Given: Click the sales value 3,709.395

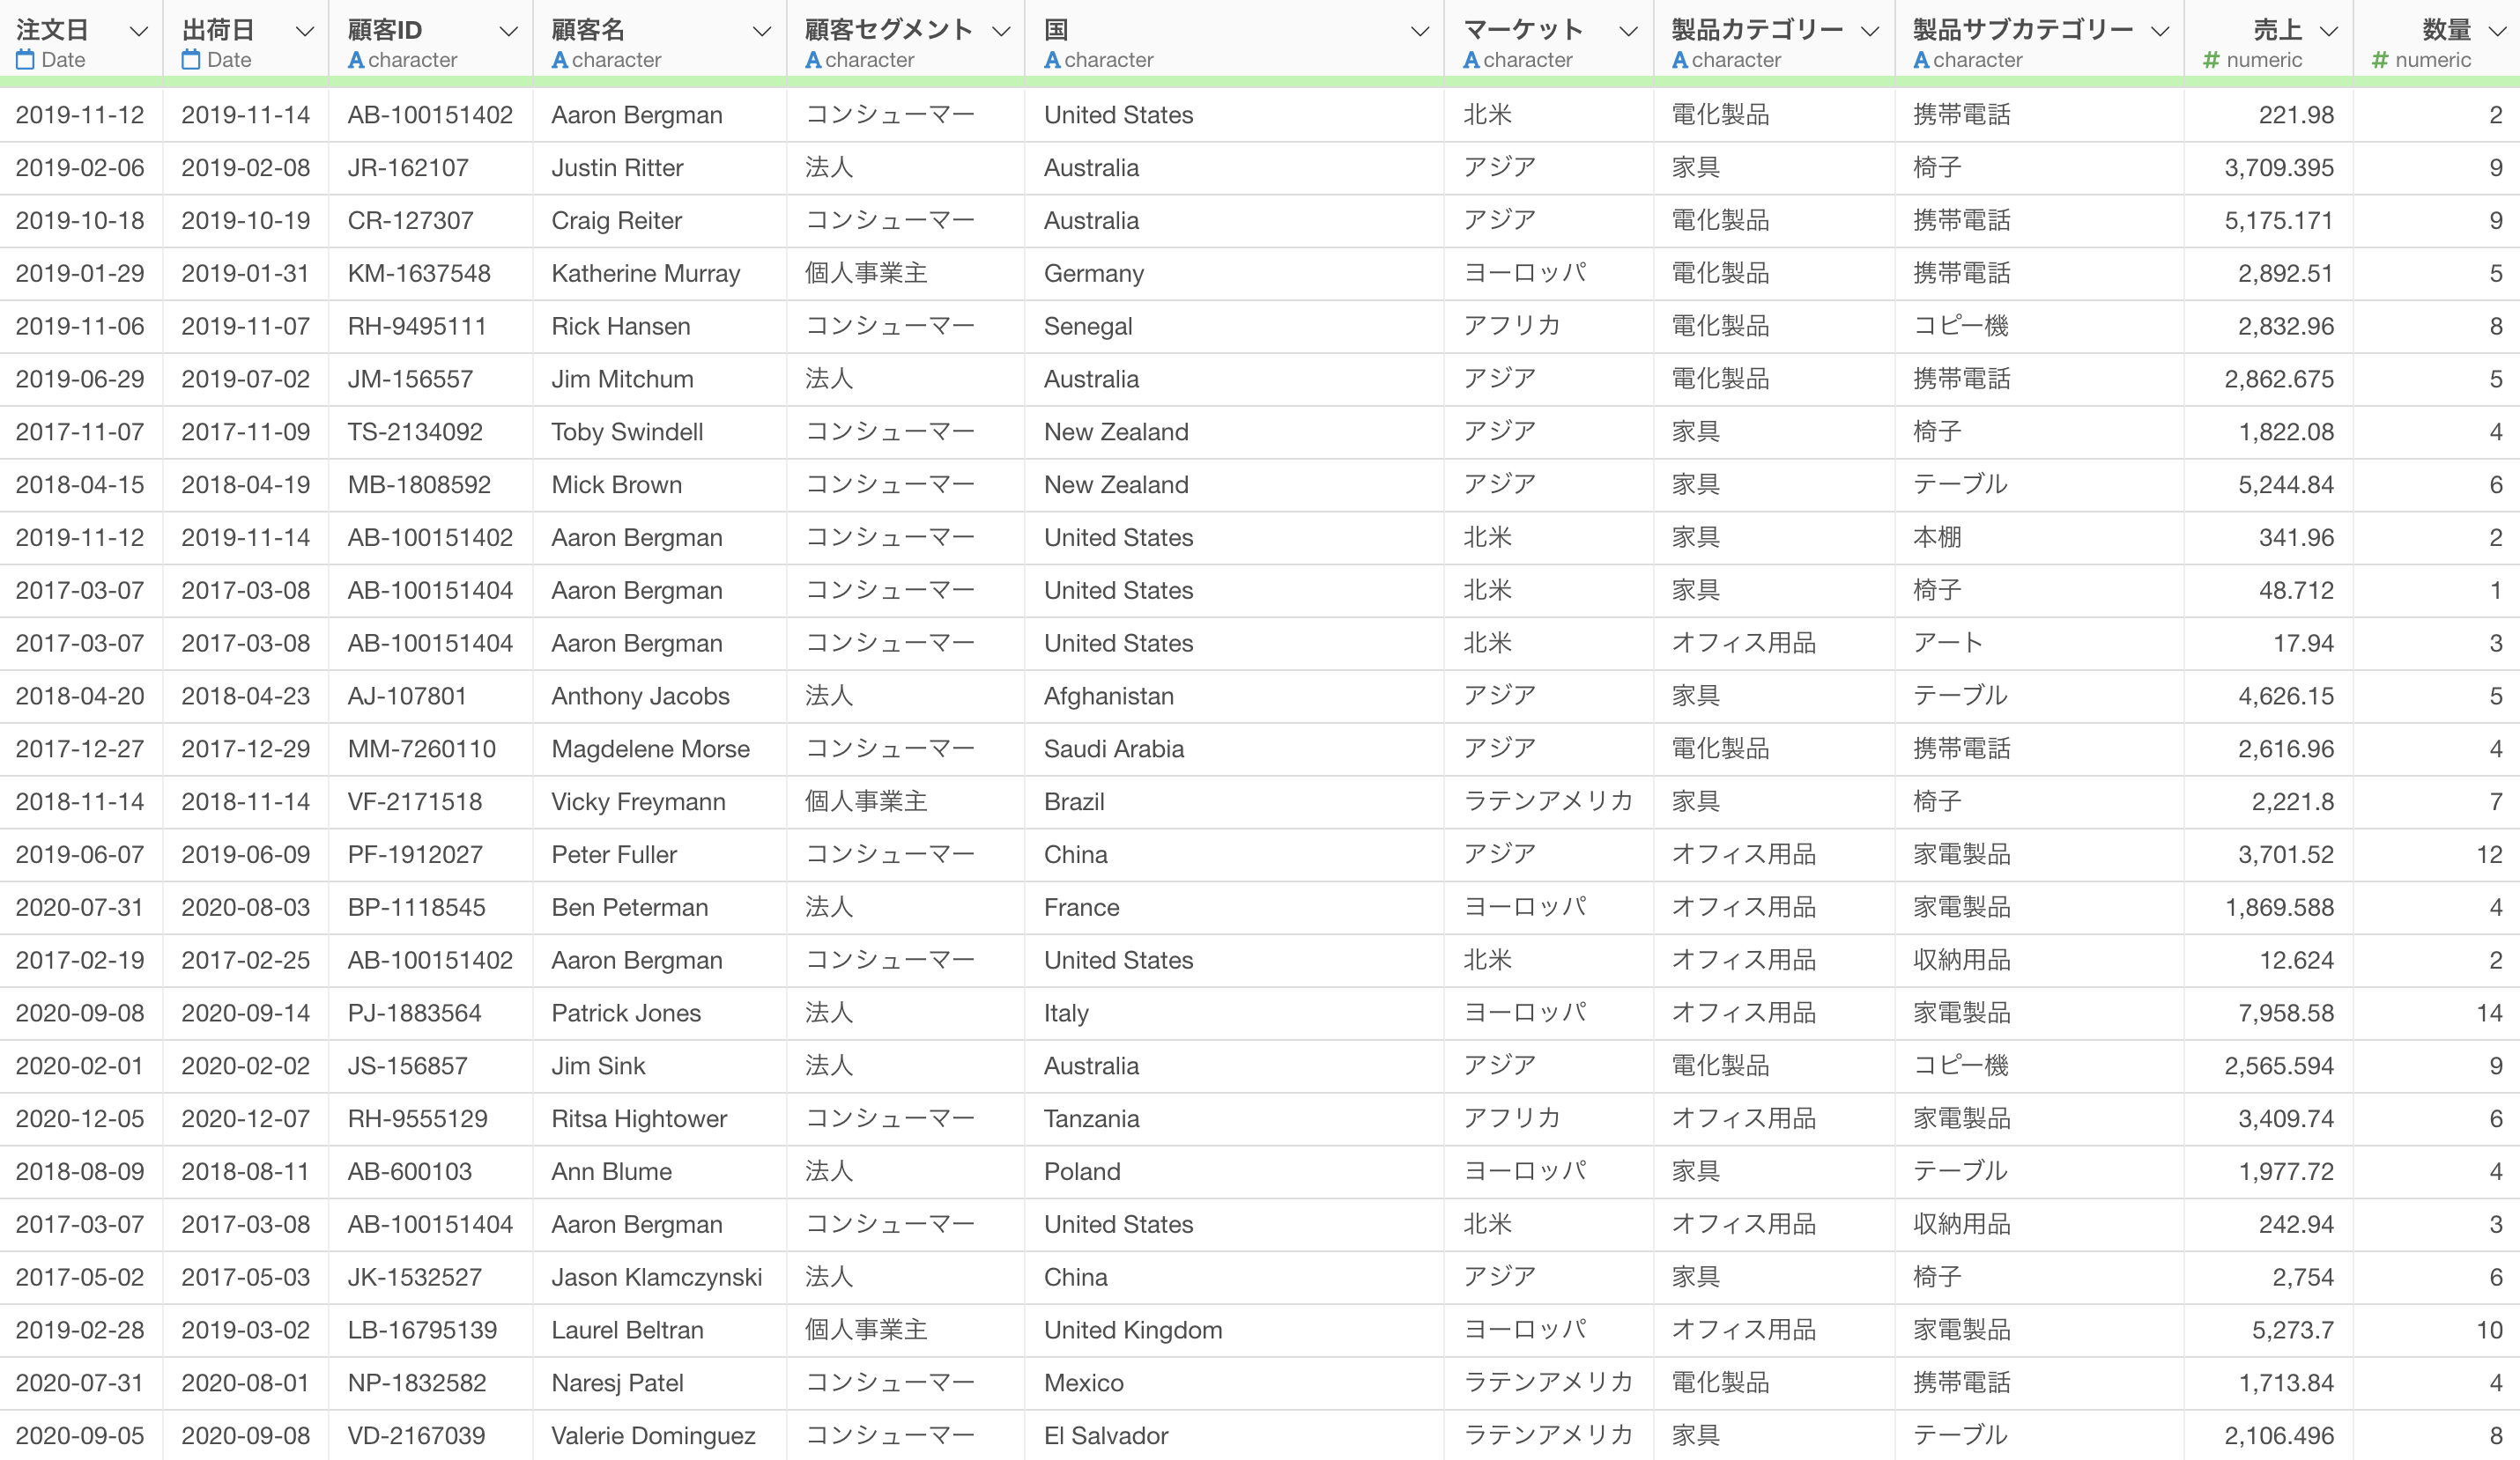Looking at the screenshot, I should 2279,168.
